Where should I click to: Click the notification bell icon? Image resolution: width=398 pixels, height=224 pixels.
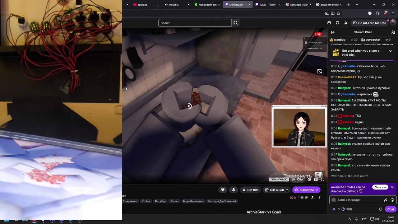click(x=234, y=190)
